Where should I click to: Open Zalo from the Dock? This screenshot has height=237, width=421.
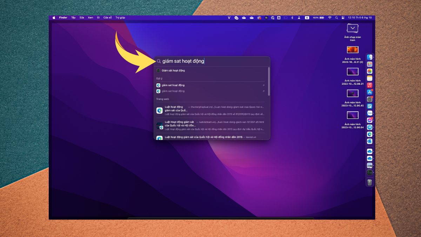tap(369, 113)
